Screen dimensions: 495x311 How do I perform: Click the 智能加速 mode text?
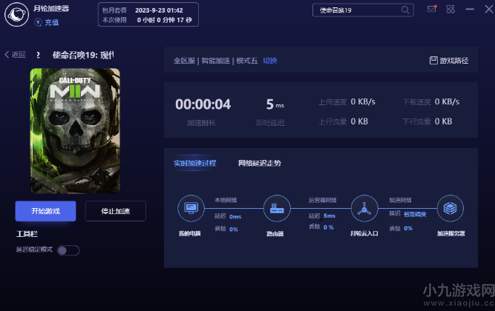216,61
